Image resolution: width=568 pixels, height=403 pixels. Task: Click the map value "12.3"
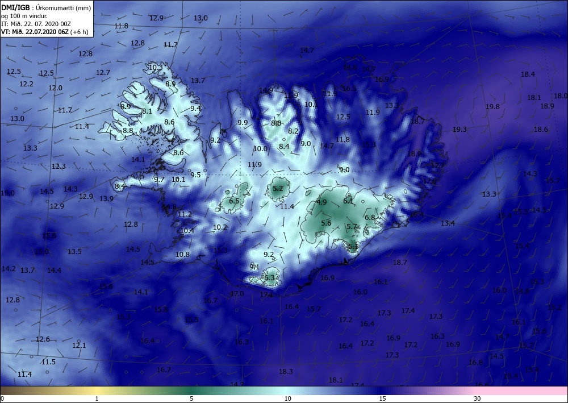point(59,167)
